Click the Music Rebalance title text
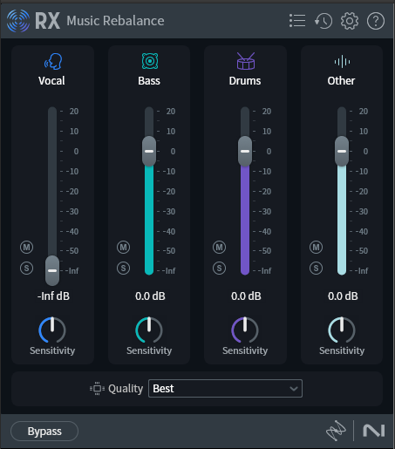 click(115, 21)
